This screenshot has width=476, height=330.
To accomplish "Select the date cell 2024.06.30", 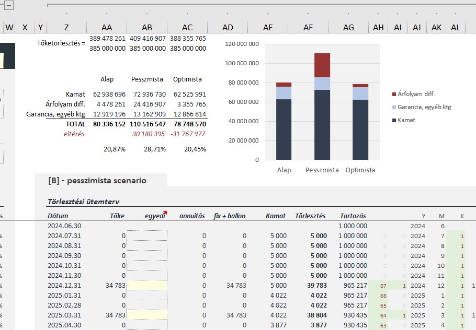I will pos(64,226).
